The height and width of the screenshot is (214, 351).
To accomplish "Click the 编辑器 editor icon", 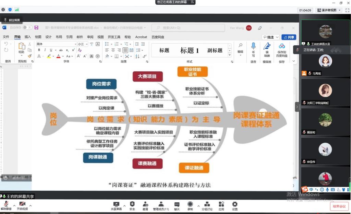I will [267, 49].
